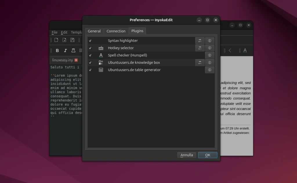Click the Save document icon in the editor
297x183 pixels.
(72, 40)
